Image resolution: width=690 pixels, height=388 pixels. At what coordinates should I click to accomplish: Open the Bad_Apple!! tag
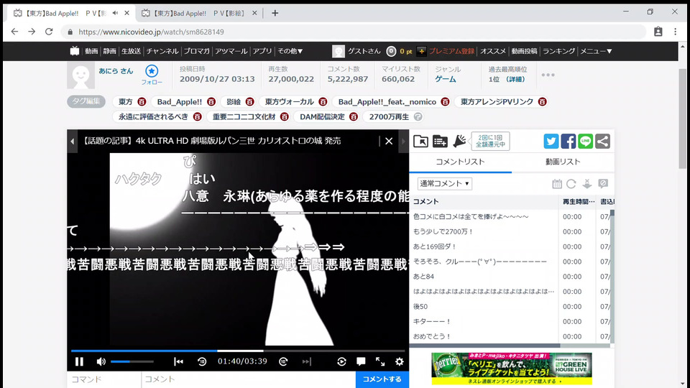point(180,101)
